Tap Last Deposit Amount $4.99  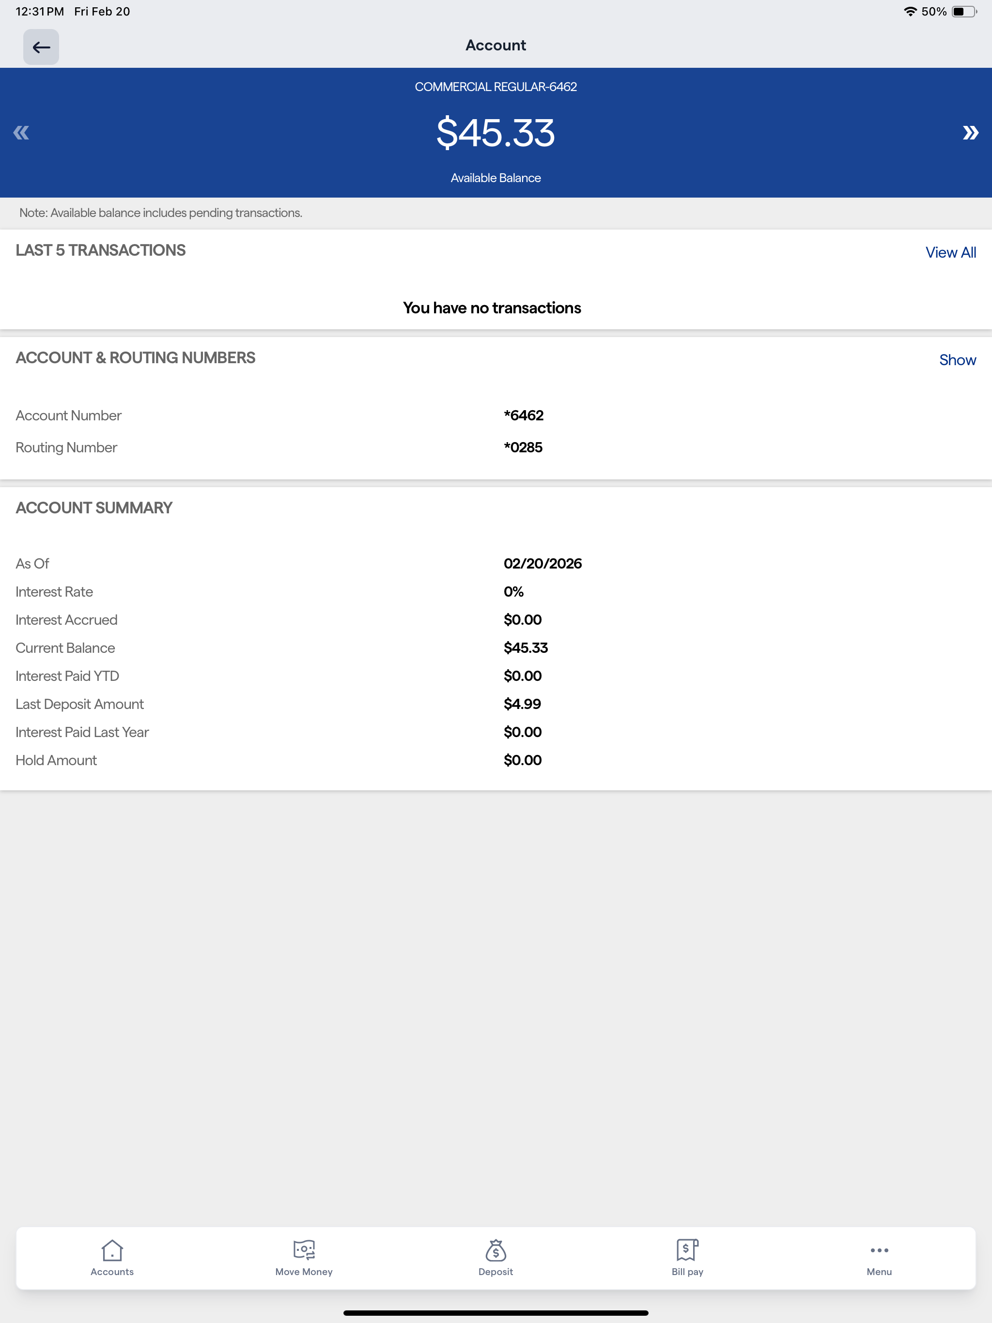[522, 704]
